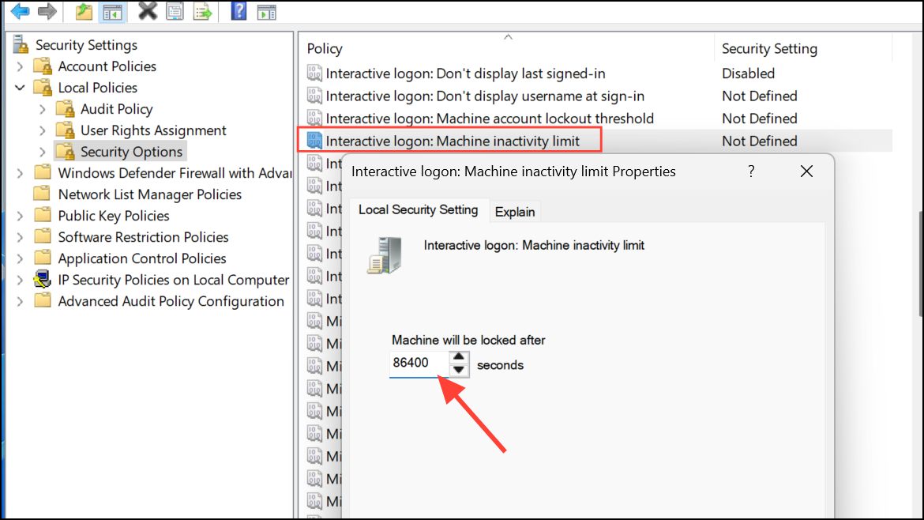Image resolution: width=924 pixels, height=520 pixels.
Task: Toggle the Show/Hide Console Tree icon
Action: (112, 12)
